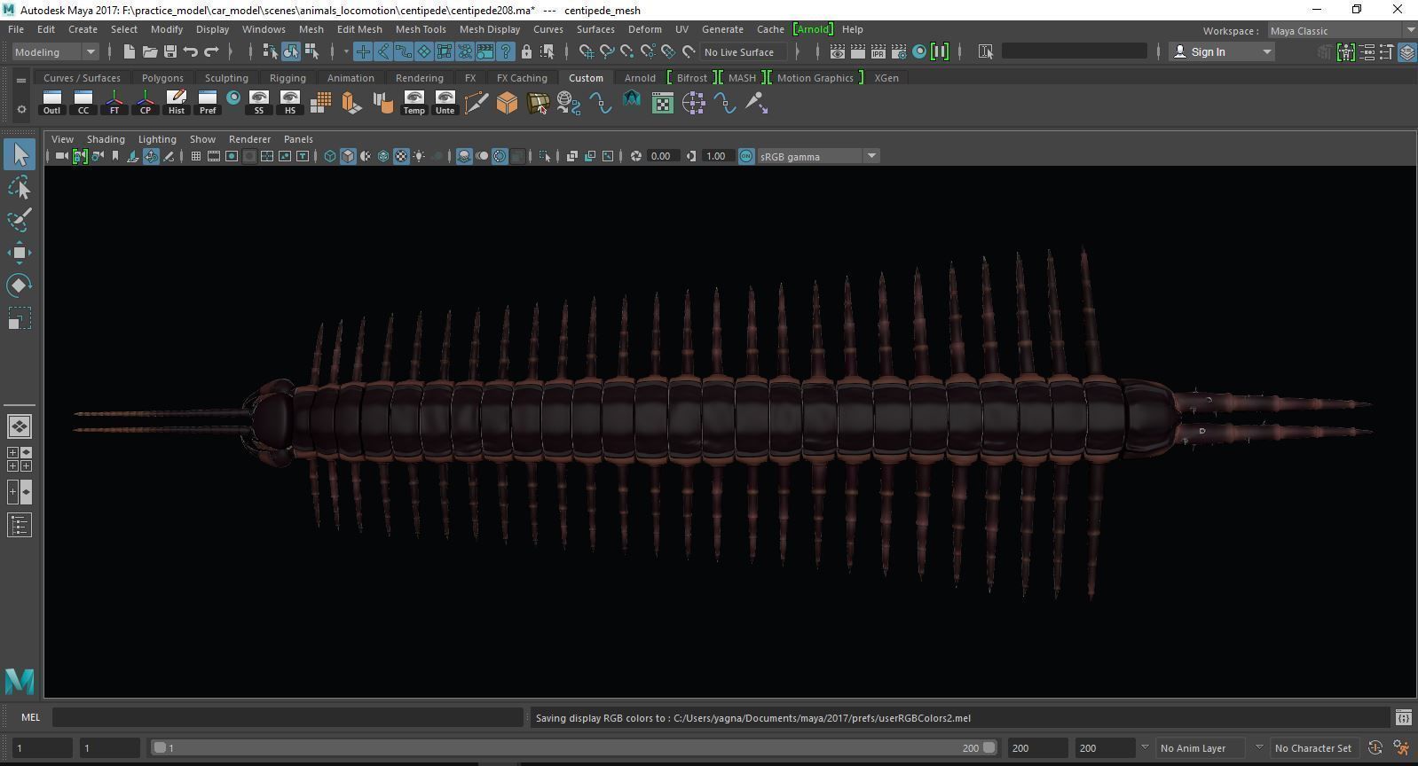
Task: Open the viewport Shading menu
Action: point(106,139)
